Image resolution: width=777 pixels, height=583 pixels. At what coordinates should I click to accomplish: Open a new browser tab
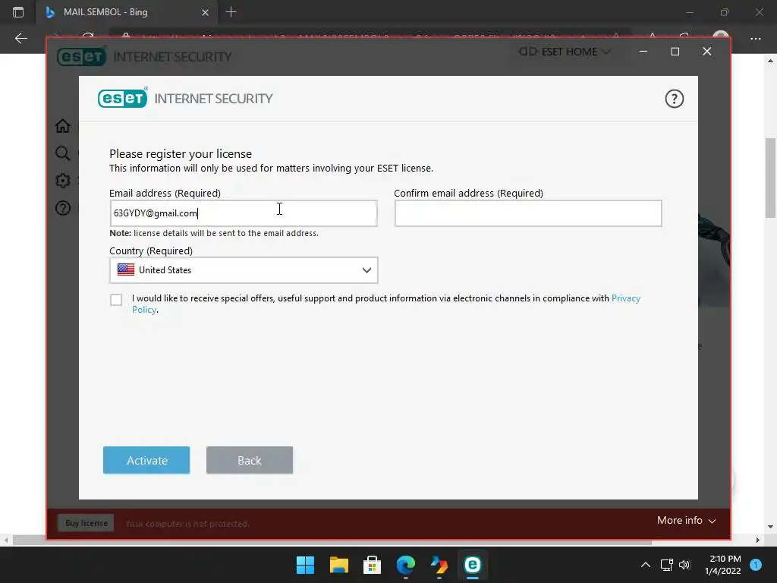coord(231,12)
